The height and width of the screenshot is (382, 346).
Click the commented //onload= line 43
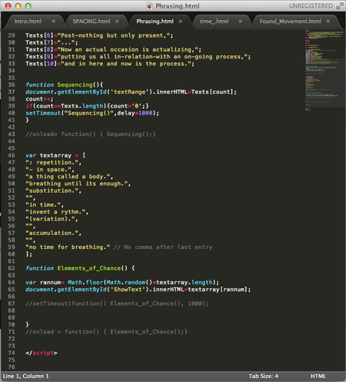(x=91, y=135)
